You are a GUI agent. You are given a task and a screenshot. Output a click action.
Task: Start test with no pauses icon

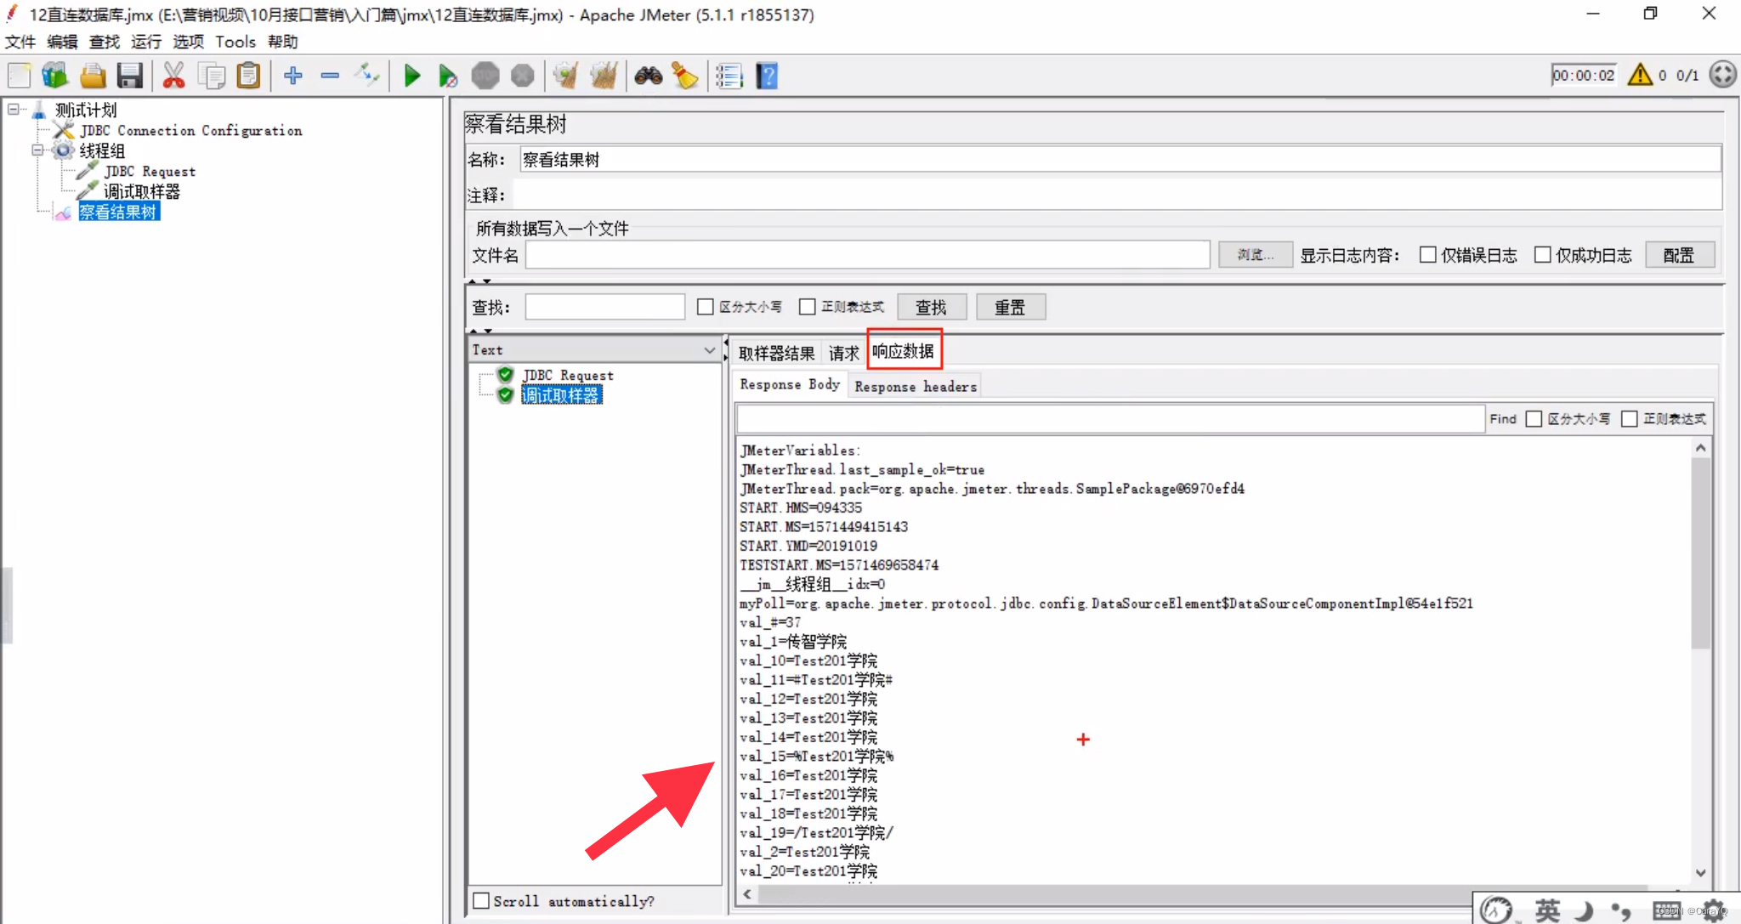pos(448,76)
